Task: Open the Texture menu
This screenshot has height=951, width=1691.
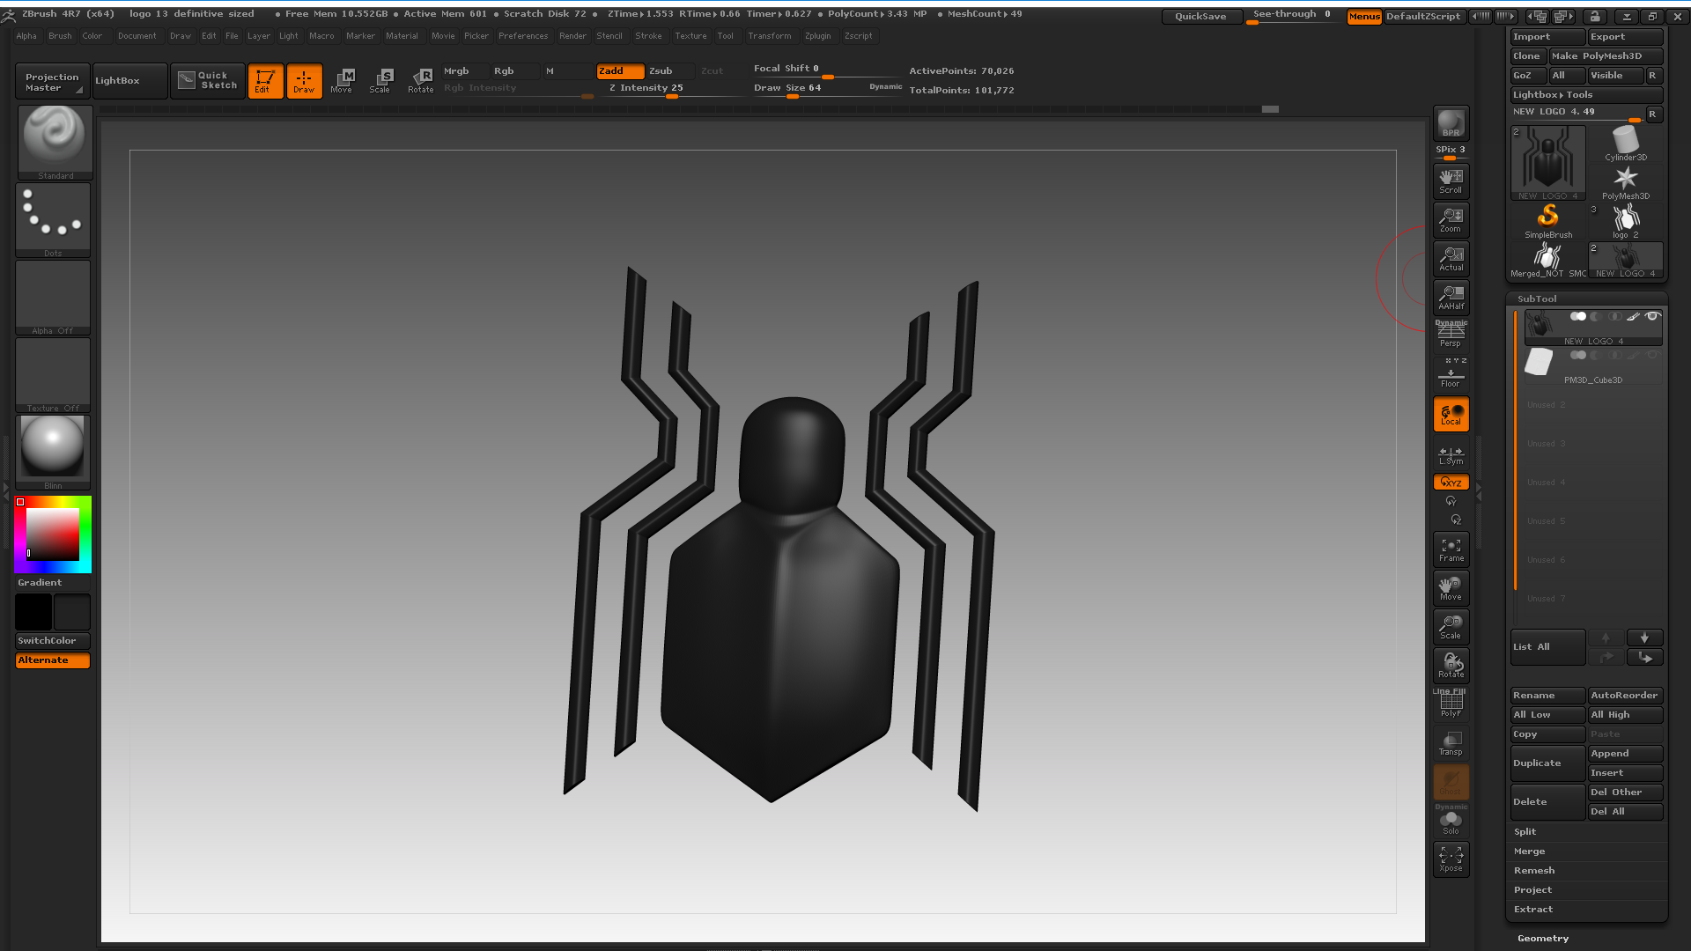Action: [x=690, y=36]
